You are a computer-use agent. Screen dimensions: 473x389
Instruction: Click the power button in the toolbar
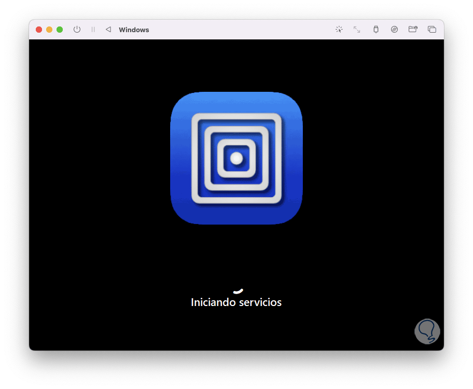click(x=77, y=29)
